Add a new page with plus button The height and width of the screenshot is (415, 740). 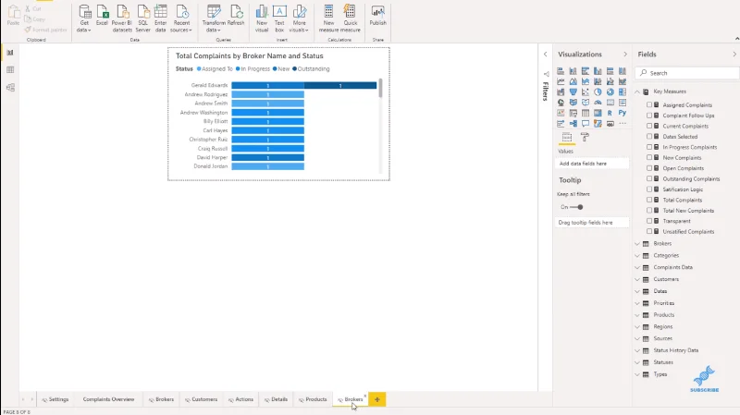click(377, 399)
